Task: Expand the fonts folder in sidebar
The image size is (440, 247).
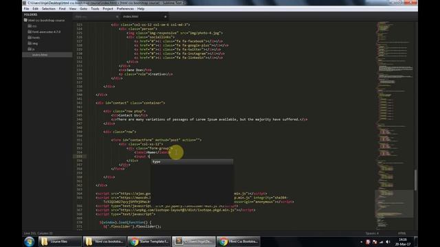Action: [x=30, y=38]
